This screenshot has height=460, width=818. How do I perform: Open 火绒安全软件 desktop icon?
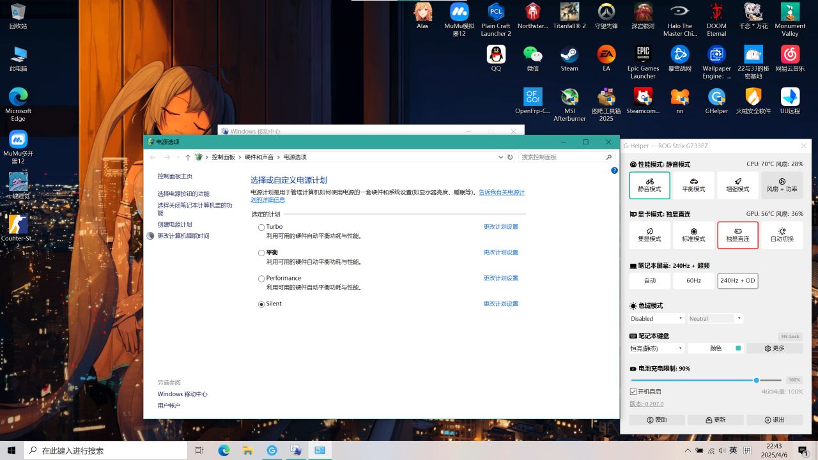(753, 100)
